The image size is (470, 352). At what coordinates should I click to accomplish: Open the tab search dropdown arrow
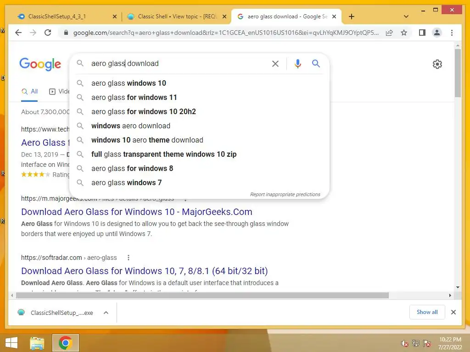(x=406, y=16)
